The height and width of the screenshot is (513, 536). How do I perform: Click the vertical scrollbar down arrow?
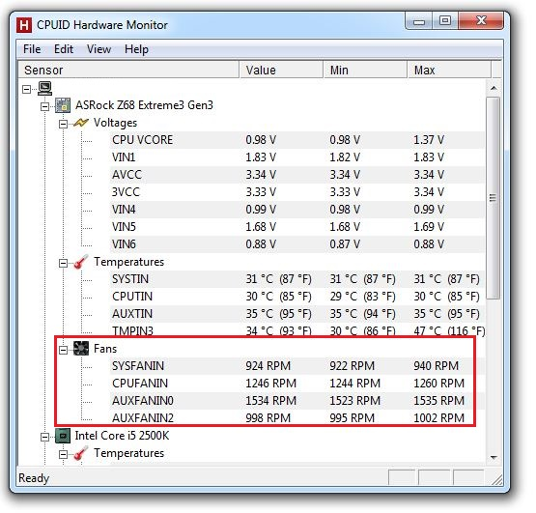(494, 457)
